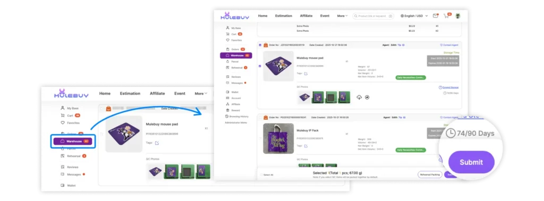544x201 pixels.
Task: Click the Tags edit icon for Mulebuy IP Pack
Action: point(305,146)
